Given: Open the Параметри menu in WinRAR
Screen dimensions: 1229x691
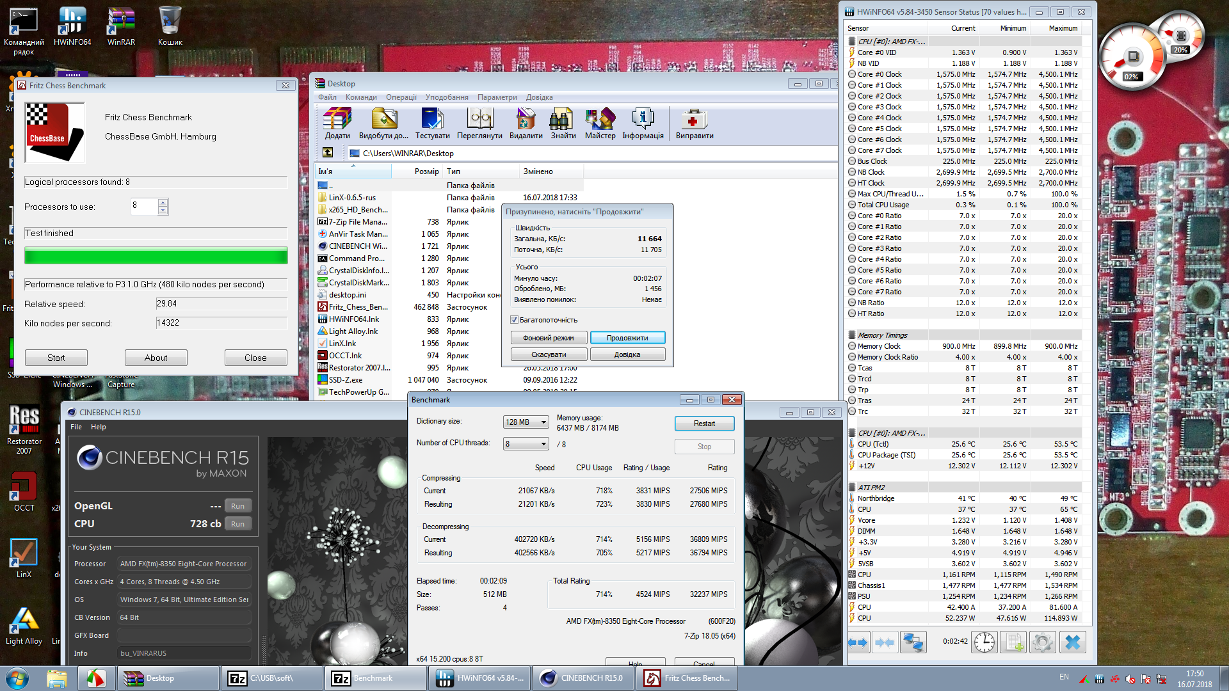Looking at the screenshot, I should coord(497,97).
